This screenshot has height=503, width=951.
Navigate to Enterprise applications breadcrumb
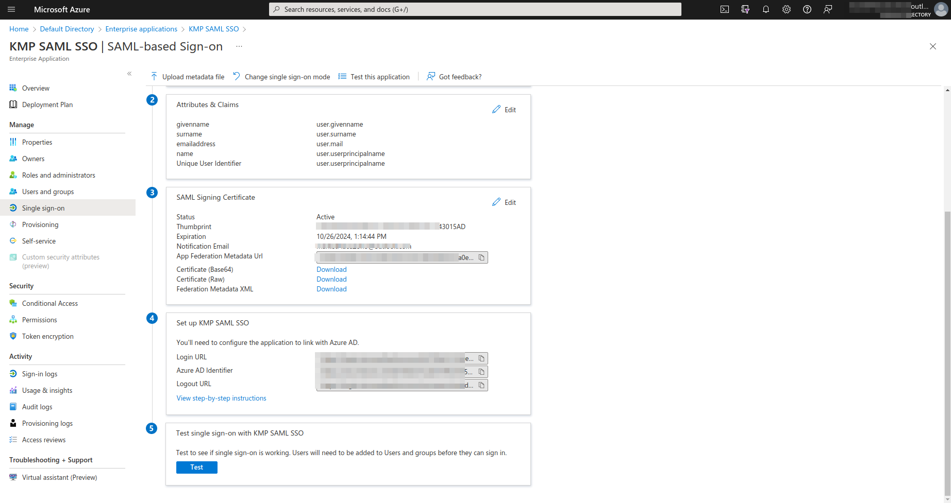point(141,29)
